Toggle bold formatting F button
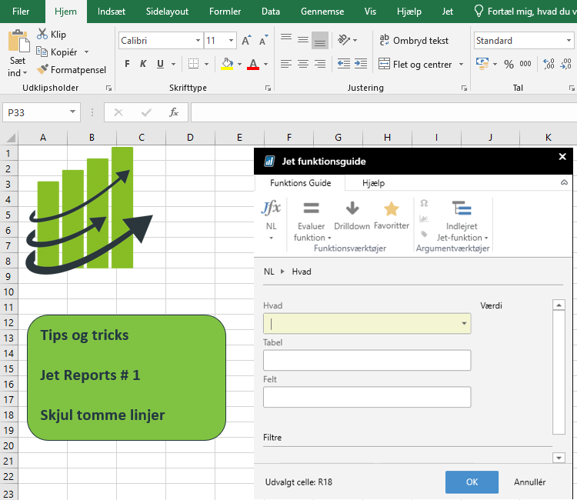Image resolution: width=577 pixels, height=500 pixels. [x=127, y=65]
